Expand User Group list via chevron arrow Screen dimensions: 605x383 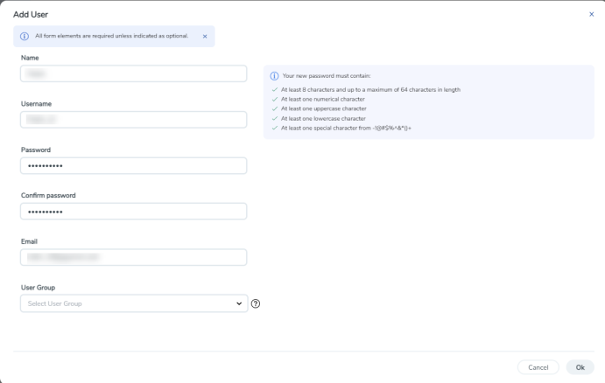coord(239,303)
